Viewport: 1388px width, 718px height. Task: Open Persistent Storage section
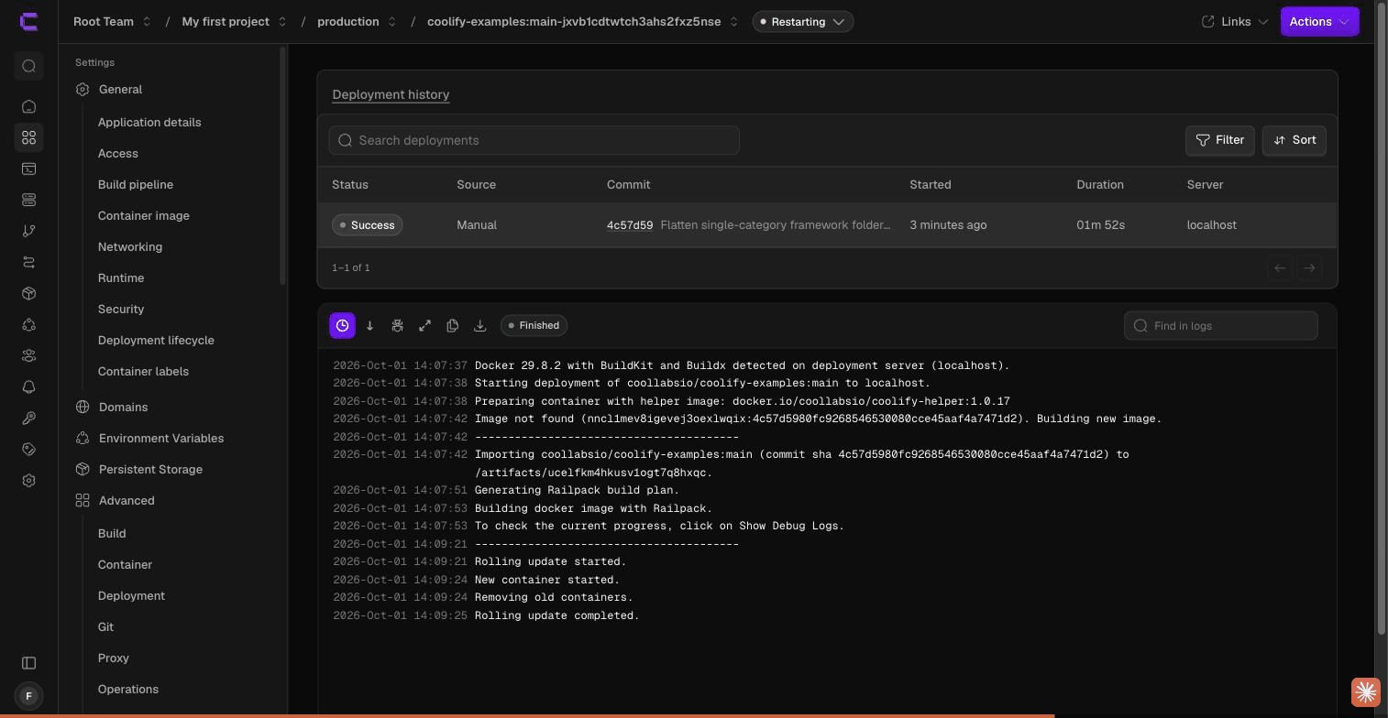tap(150, 470)
